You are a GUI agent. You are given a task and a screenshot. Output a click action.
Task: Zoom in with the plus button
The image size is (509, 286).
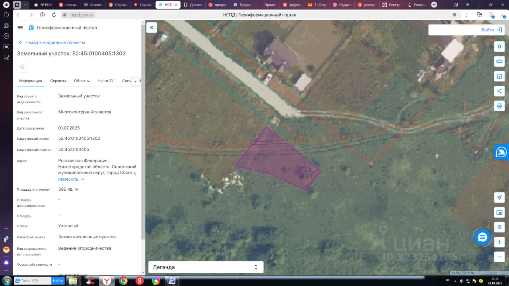(499, 242)
